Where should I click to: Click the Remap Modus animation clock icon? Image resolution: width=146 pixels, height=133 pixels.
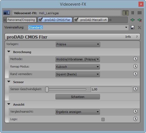(135, 66)
